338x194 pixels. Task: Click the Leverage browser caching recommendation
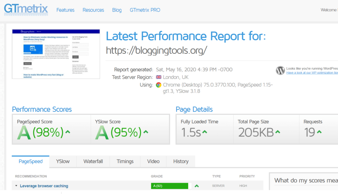coord(44,186)
